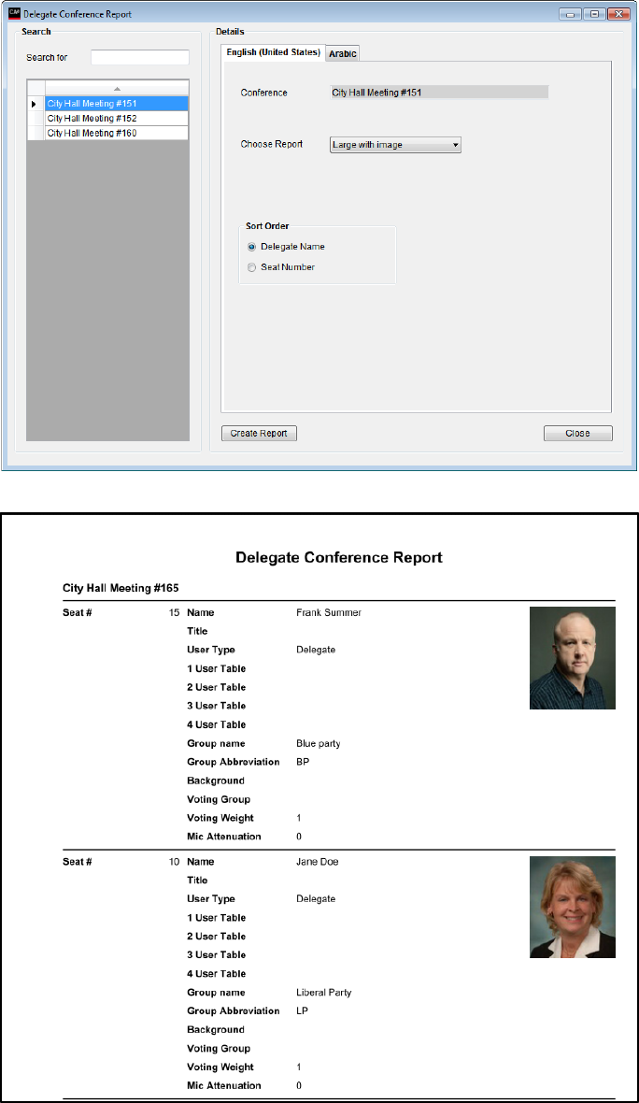Click the BP group abbreviation value

[303, 762]
